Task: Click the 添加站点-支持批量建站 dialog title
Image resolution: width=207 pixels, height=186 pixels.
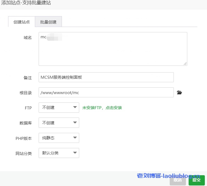Action: point(26,3)
